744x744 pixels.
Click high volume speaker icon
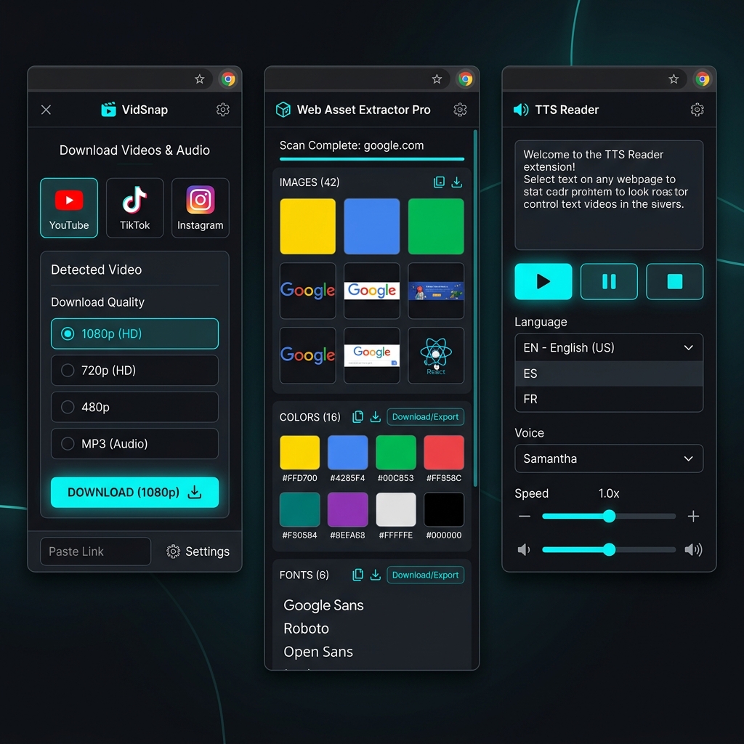pyautogui.click(x=693, y=550)
